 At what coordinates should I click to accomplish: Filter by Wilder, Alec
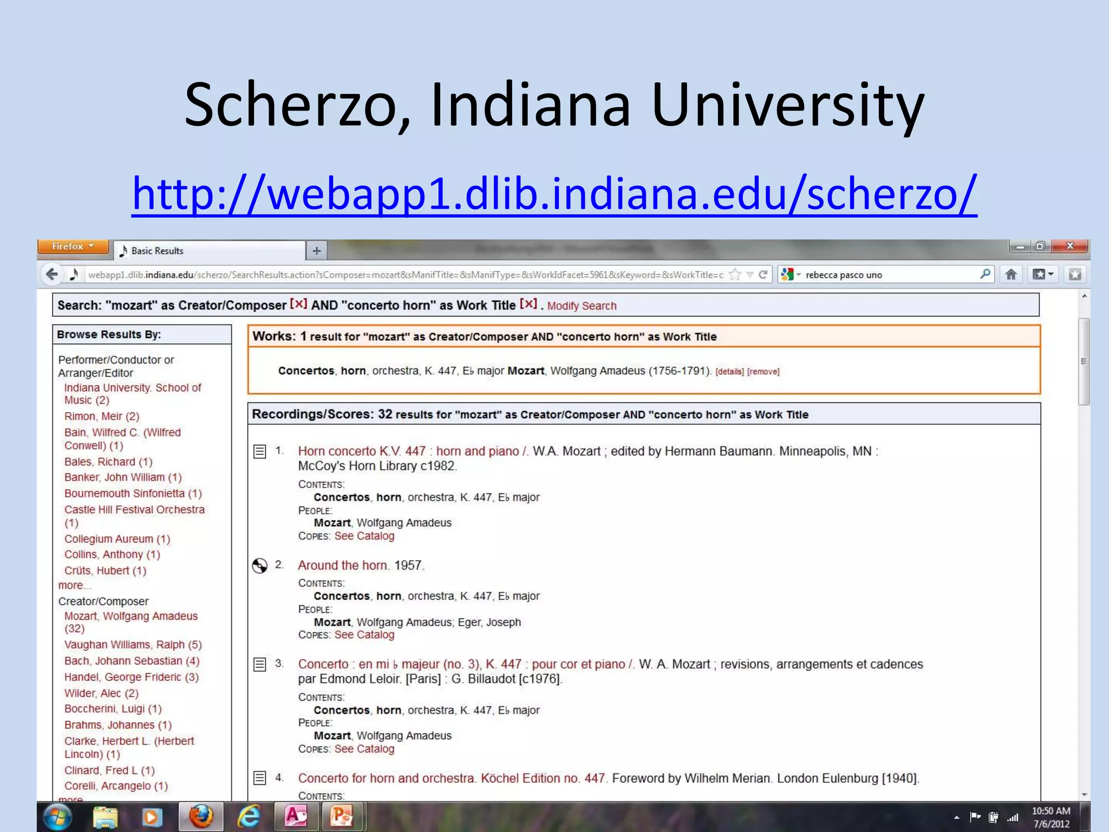point(101,693)
